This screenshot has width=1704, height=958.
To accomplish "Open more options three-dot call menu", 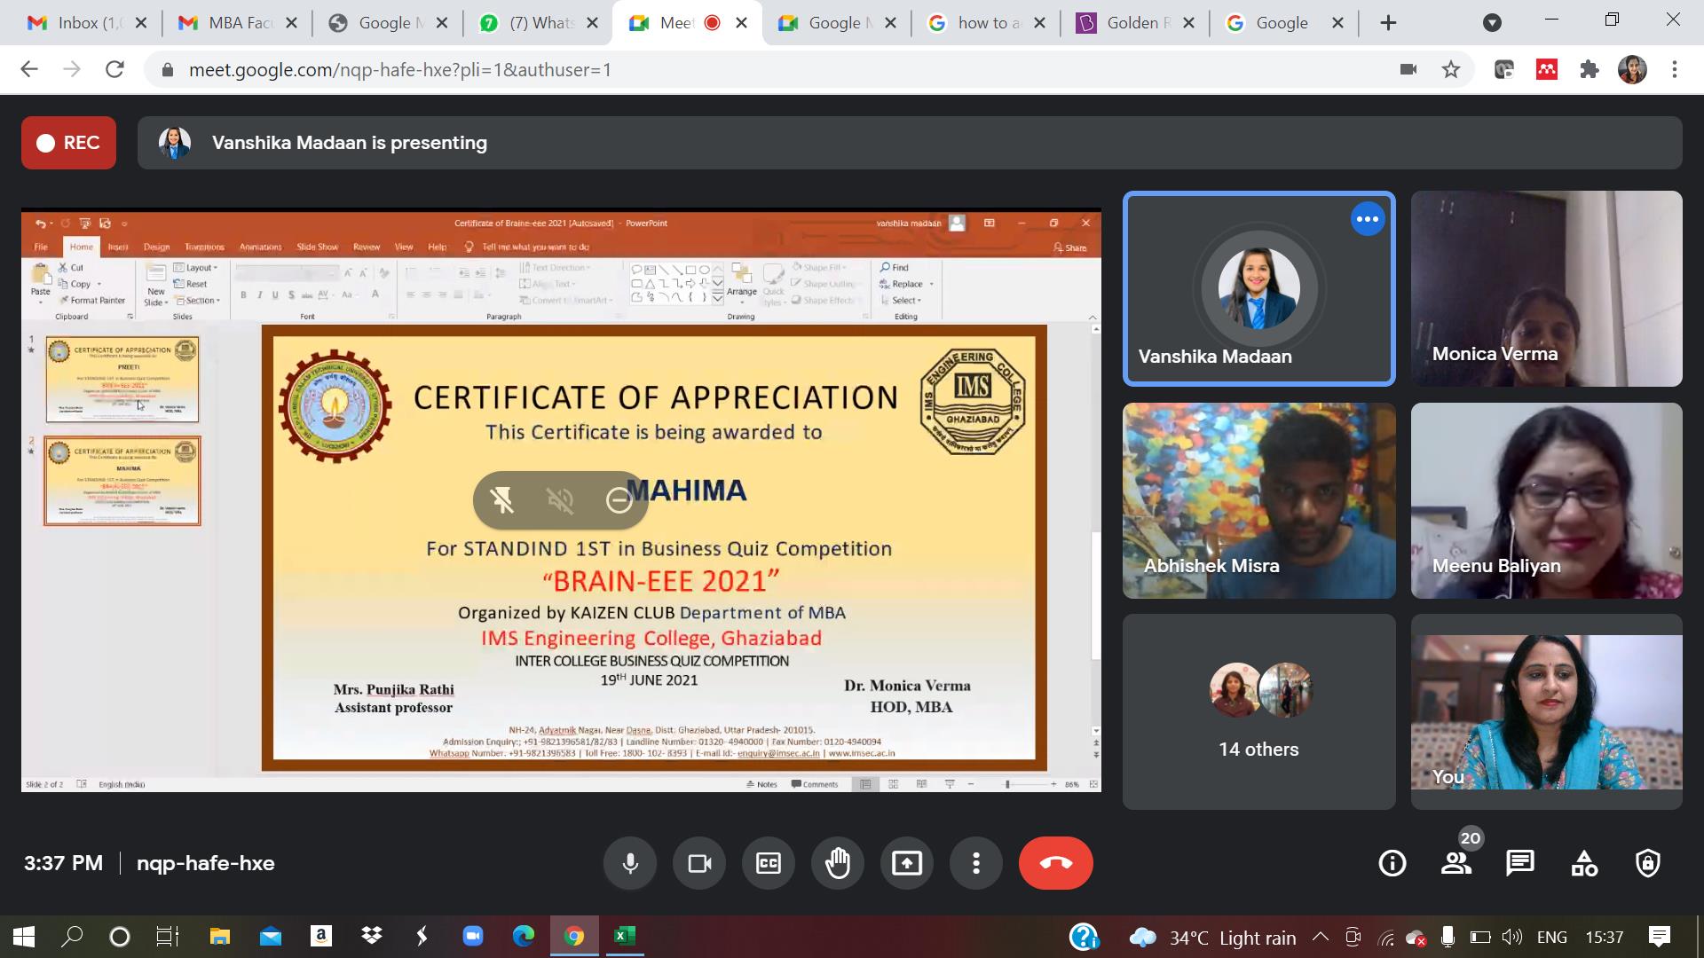I will click(975, 863).
